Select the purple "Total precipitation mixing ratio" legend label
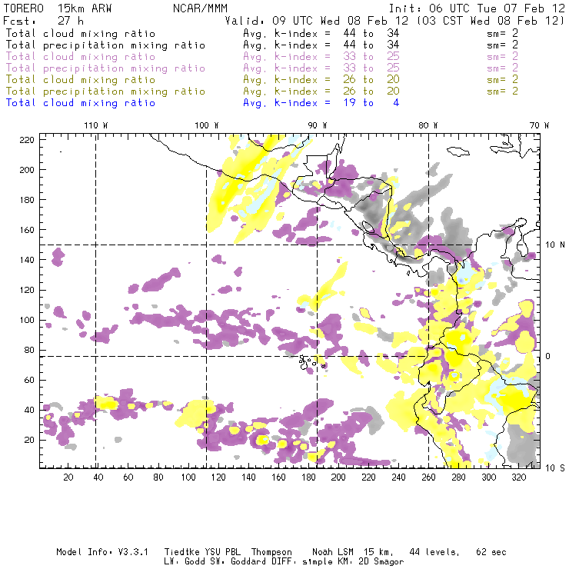The image size is (569, 569). point(105,68)
